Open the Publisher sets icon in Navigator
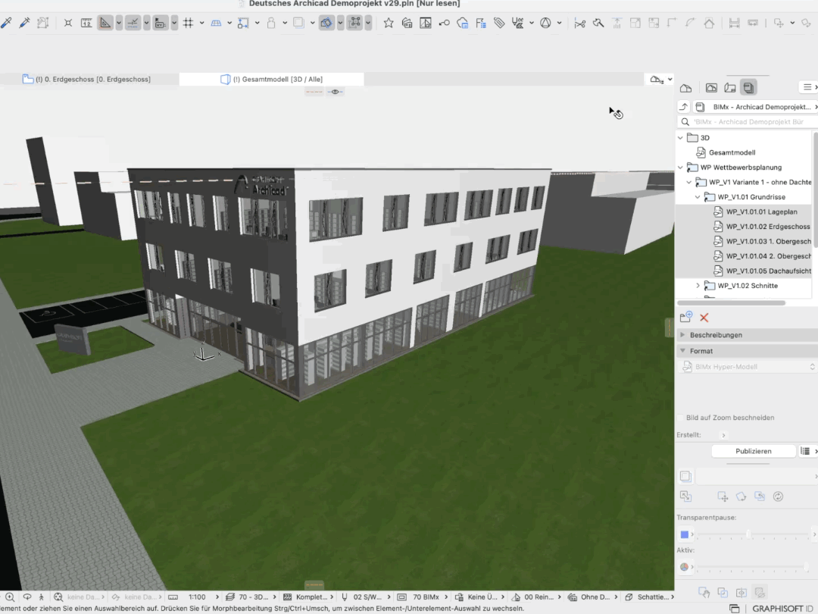This screenshot has width=818, height=614. click(748, 87)
